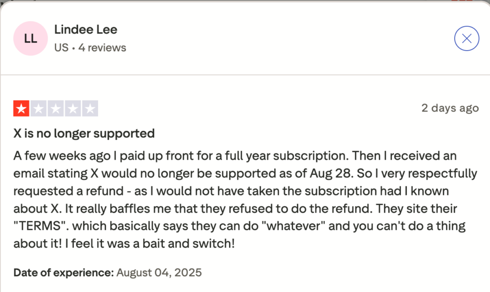Click the "August 04, 2025" date
490x292 pixels.
coord(159,273)
